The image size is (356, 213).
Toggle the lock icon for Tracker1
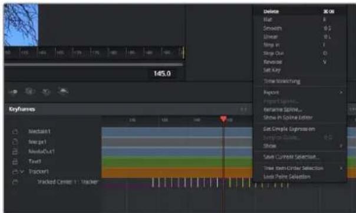(x=15, y=172)
